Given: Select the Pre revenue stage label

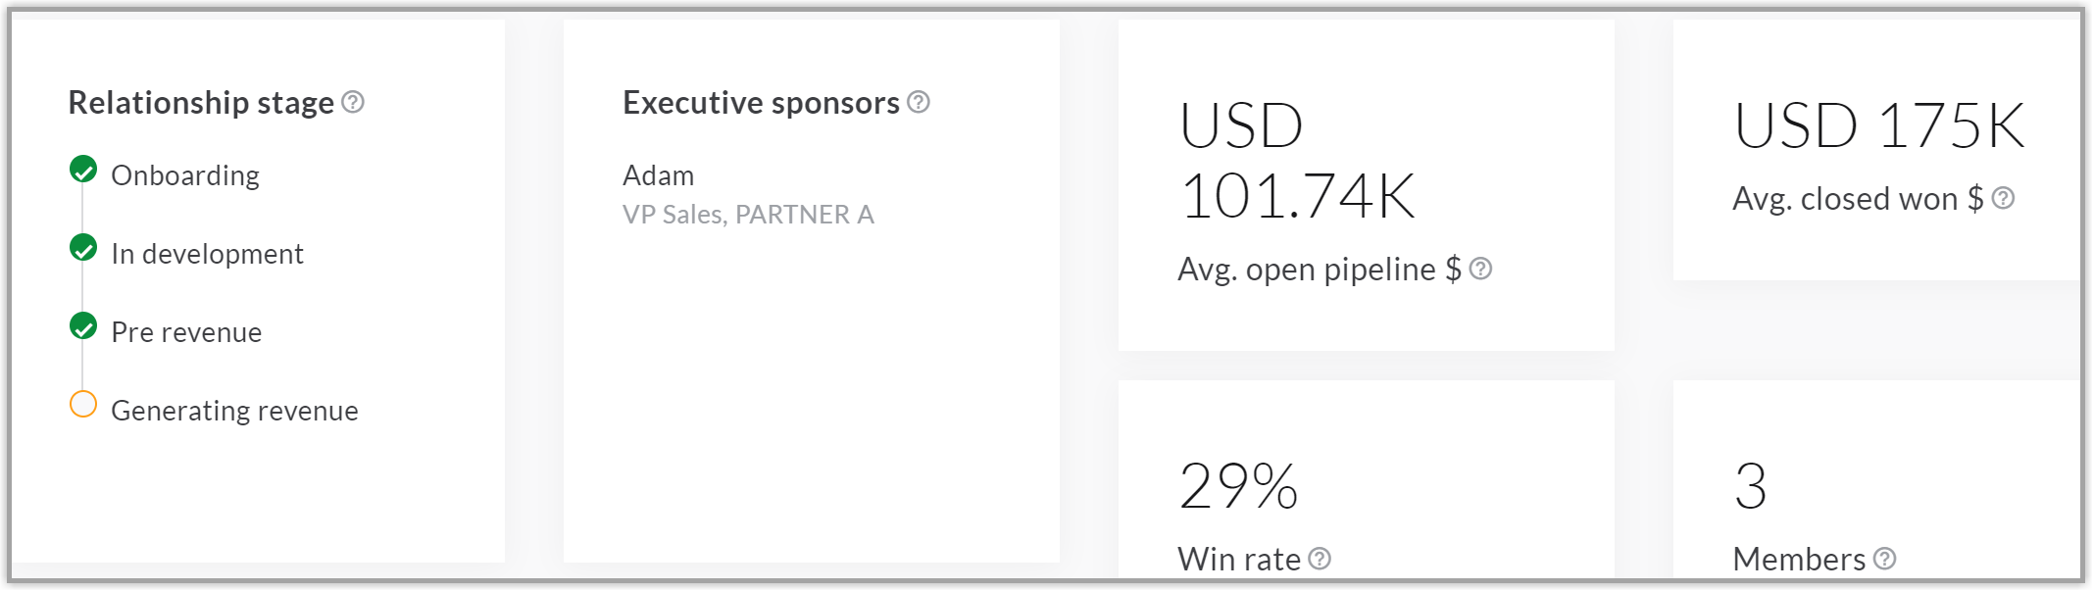Looking at the screenshot, I should (186, 332).
